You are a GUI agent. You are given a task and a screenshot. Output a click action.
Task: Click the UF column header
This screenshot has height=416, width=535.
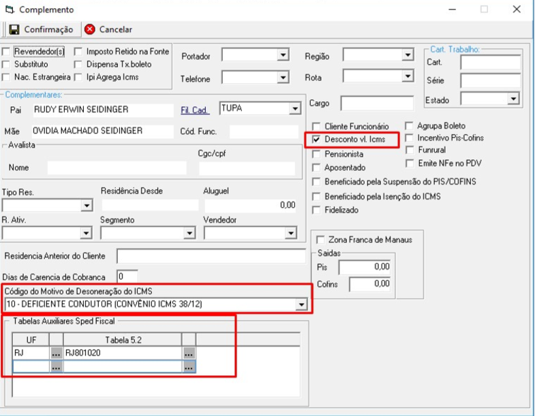31,340
